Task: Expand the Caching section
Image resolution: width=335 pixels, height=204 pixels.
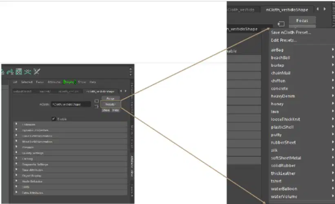Action: (70, 158)
